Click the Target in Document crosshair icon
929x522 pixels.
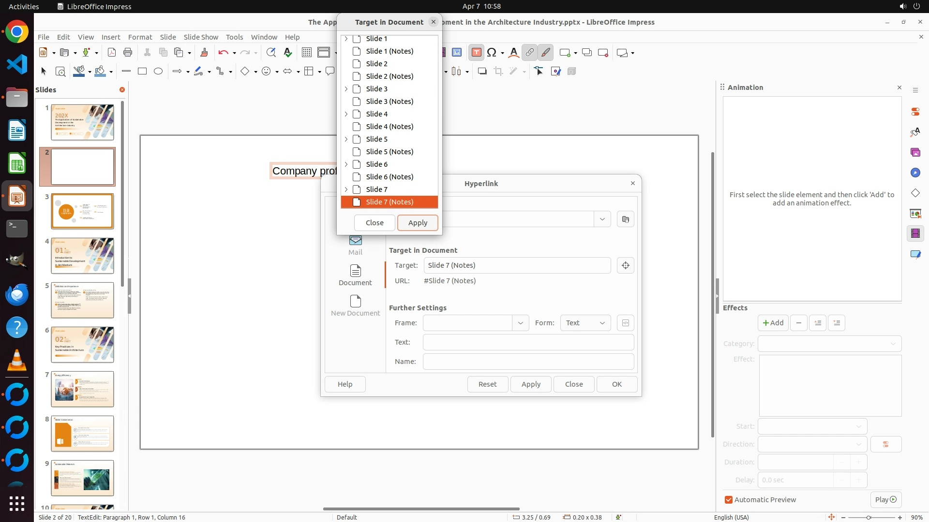click(x=625, y=265)
